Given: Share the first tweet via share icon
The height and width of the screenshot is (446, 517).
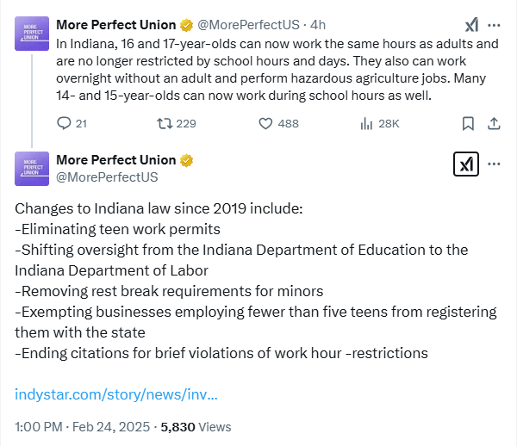Looking at the screenshot, I should (x=494, y=123).
